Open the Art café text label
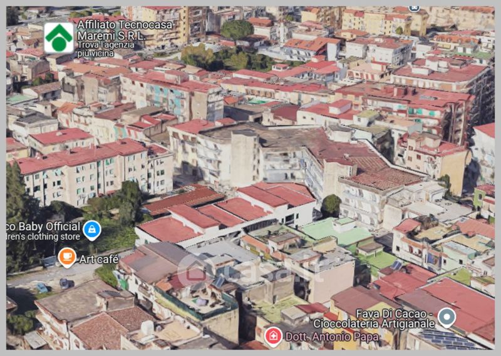 coord(98,258)
